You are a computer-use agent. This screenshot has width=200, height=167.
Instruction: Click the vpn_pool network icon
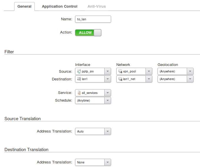pyautogui.click(x=120, y=71)
